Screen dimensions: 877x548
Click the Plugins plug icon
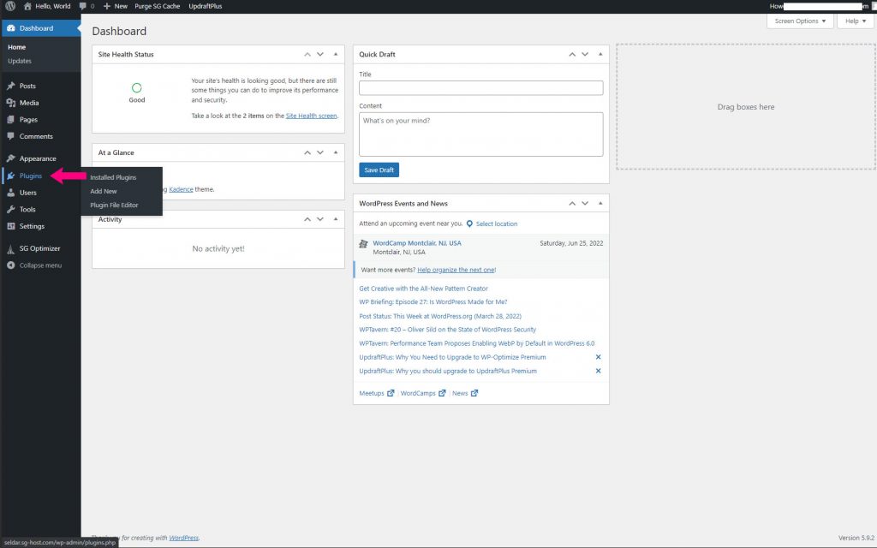coord(10,176)
